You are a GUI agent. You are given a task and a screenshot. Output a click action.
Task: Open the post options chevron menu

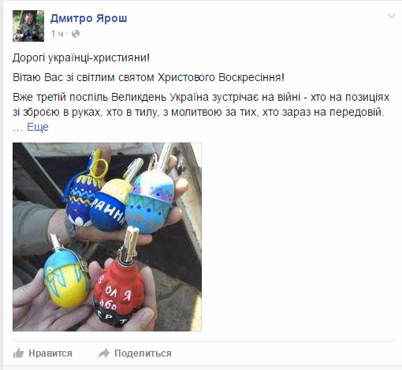point(391,16)
